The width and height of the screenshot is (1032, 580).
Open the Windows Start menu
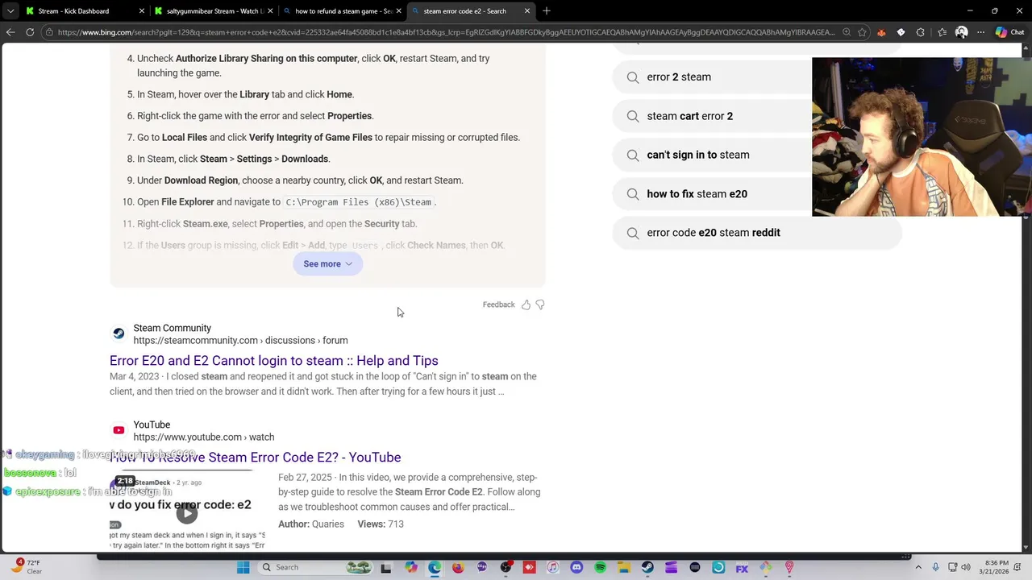point(243,567)
